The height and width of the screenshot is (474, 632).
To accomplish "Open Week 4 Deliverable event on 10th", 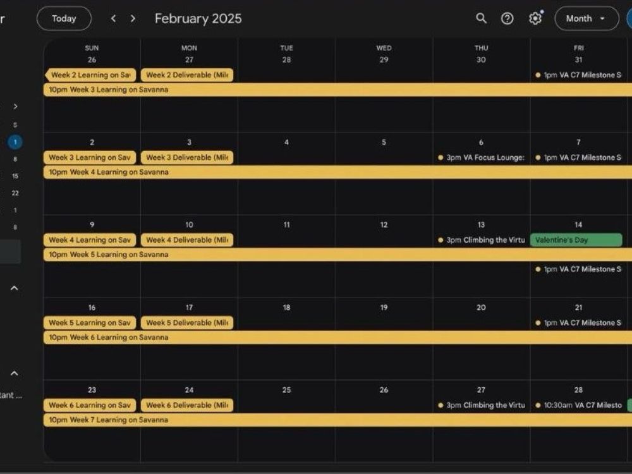I will (x=187, y=240).
